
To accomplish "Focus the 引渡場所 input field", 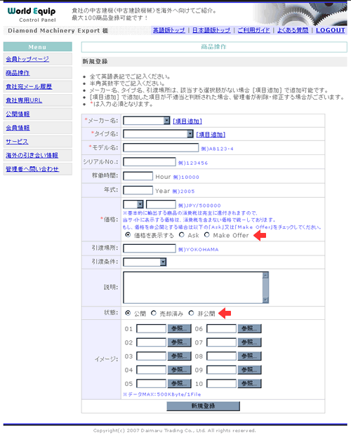I will [150, 248].
